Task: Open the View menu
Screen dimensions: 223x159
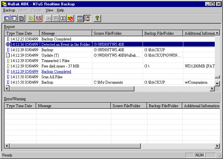Action: [49, 10]
